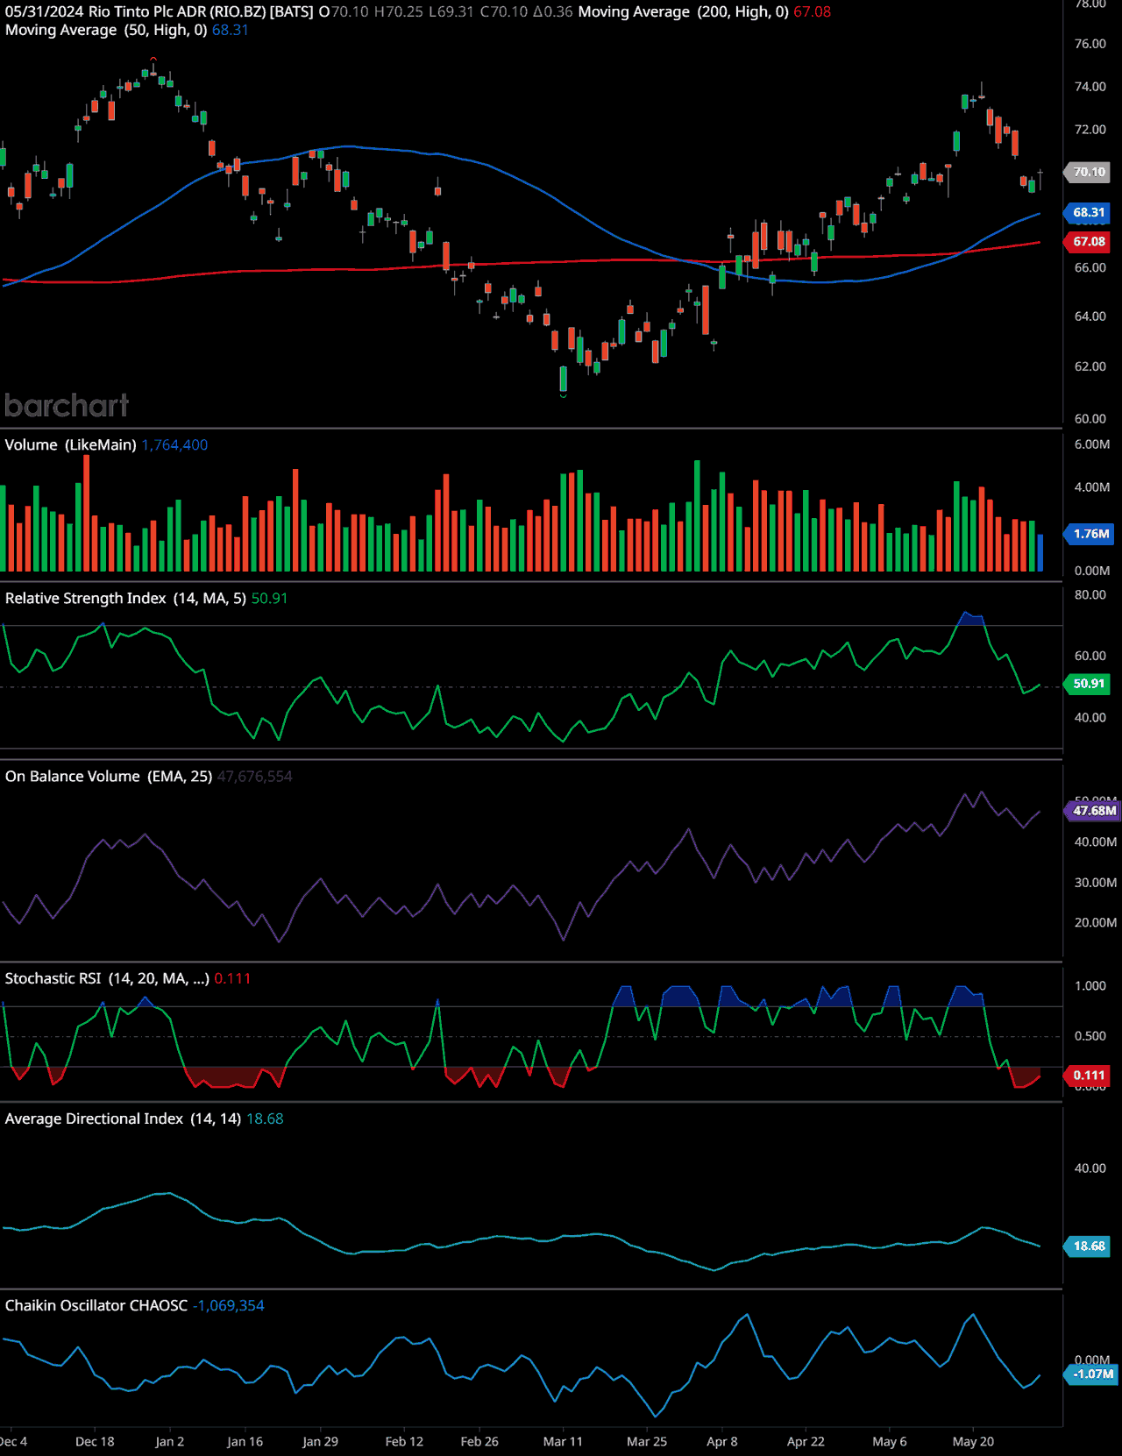Image resolution: width=1122 pixels, height=1456 pixels.
Task: Click the Chaikin value -1,069,354
Action: pos(229,1305)
